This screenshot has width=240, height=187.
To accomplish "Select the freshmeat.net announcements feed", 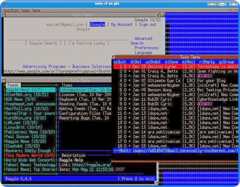I will click(x=31, y=104).
